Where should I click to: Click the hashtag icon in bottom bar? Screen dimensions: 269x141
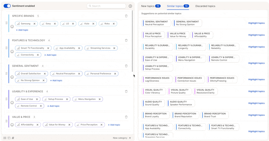tap(13, 138)
